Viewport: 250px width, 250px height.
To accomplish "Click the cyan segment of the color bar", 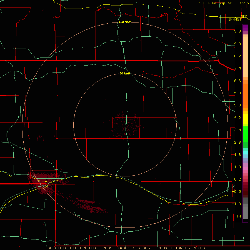I will pos(245,153).
